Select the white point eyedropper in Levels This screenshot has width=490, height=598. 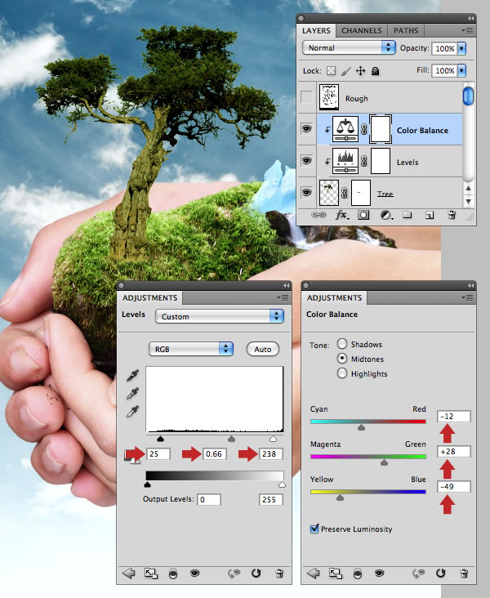pos(132,412)
